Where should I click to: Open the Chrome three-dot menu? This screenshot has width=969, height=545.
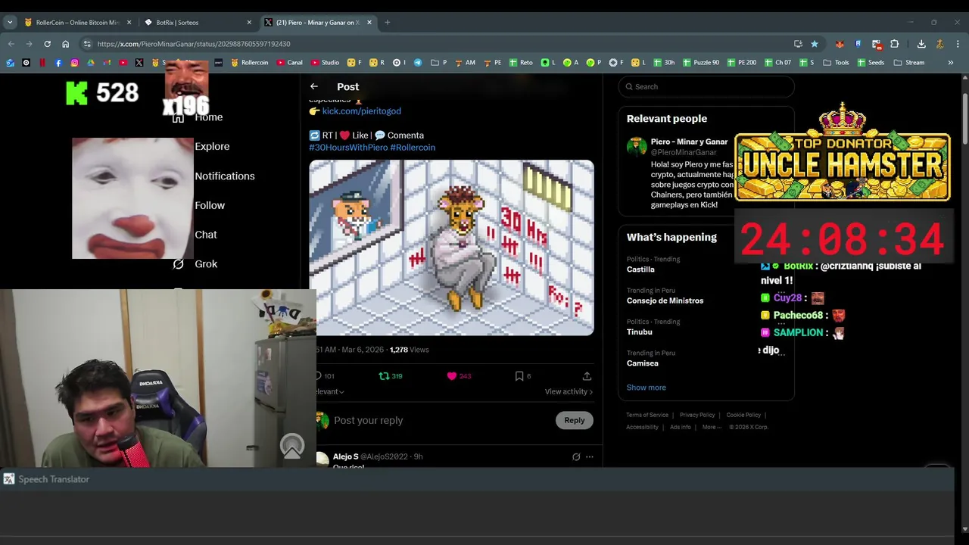point(958,44)
